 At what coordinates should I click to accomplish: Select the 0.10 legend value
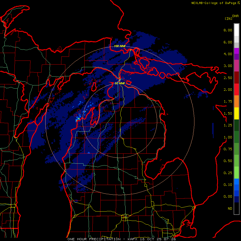228,185
